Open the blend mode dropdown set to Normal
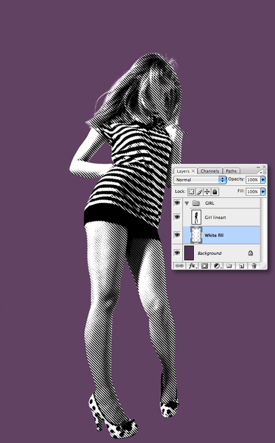Screen dimensions: 275x443 [200, 179]
